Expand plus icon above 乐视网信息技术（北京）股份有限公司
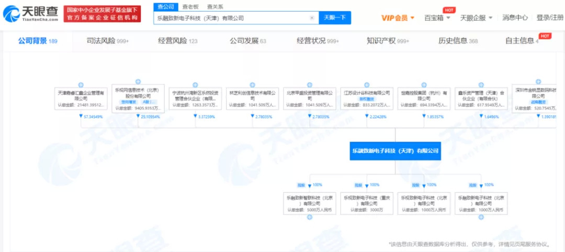565x252 pixels. pyautogui.click(x=138, y=82)
